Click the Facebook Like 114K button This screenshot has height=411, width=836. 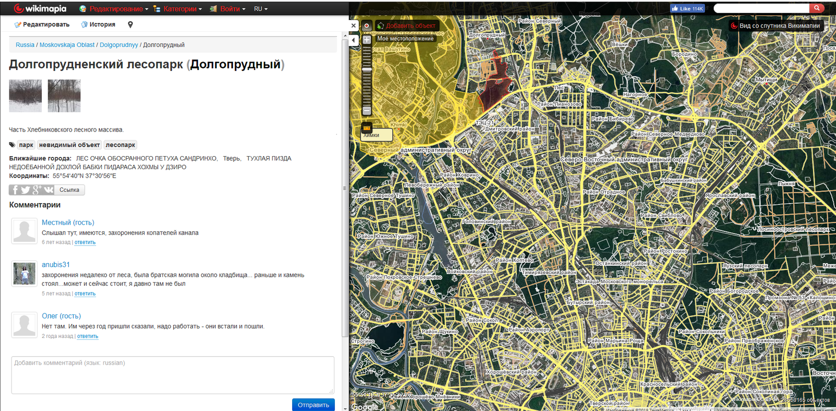click(x=688, y=8)
